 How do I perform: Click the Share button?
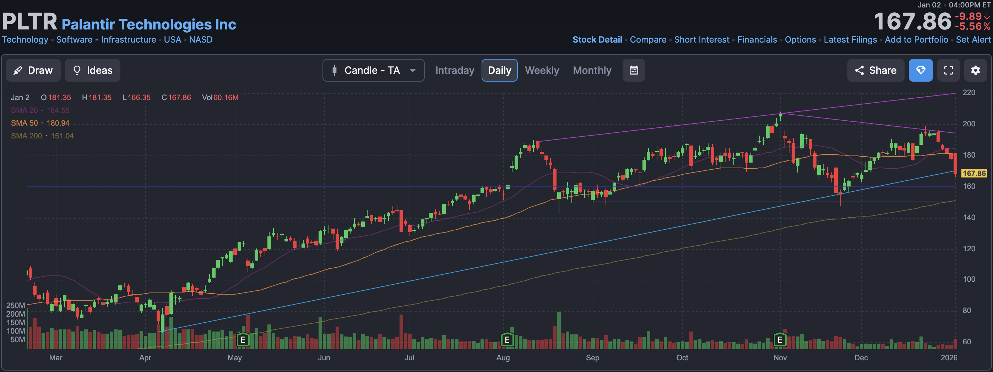click(x=875, y=71)
